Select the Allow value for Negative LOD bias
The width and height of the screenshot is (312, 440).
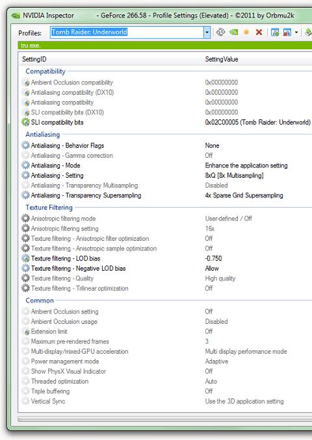pos(212,268)
